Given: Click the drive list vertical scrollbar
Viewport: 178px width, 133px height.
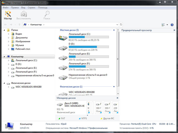Looking at the screenshot, I should click(118, 59).
